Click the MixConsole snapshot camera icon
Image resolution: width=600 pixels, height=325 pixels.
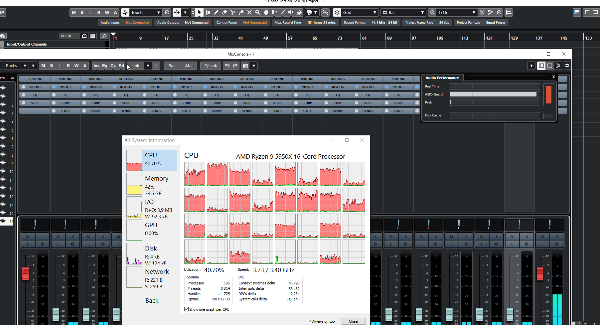(245, 66)
